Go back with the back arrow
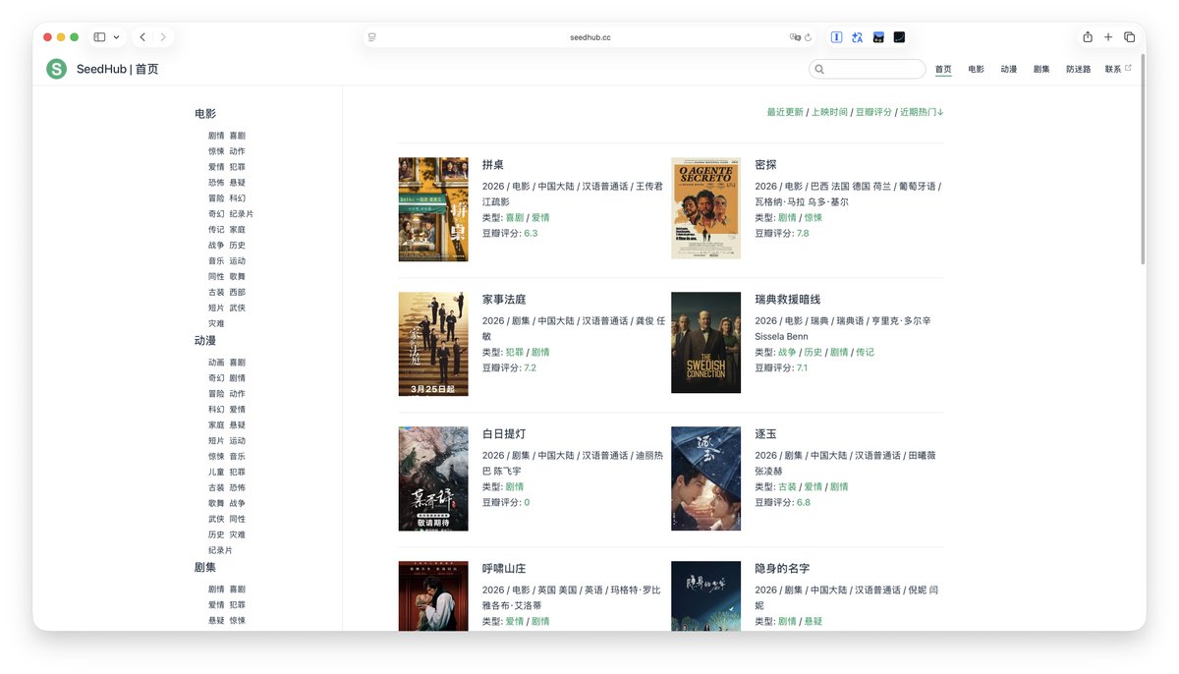The width and height of the screenshot is (1179, 674). click(x=142, y=37)
